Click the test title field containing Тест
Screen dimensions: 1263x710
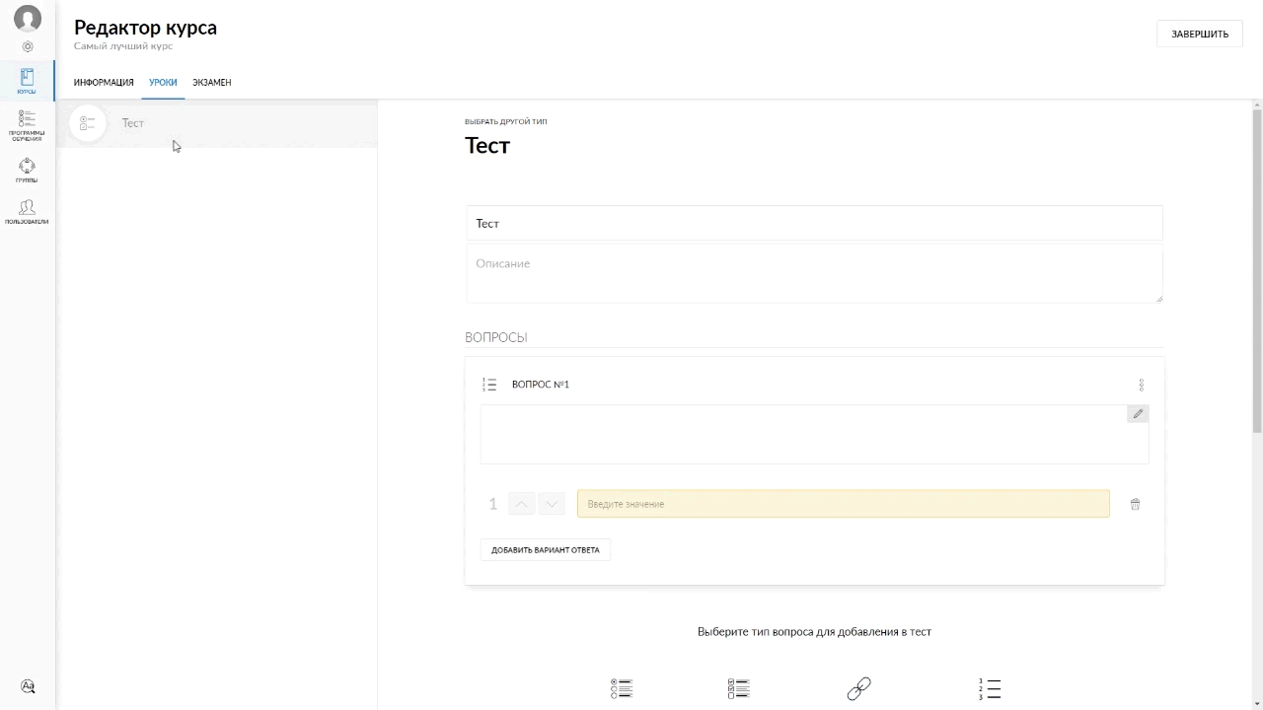pos(814,223)
